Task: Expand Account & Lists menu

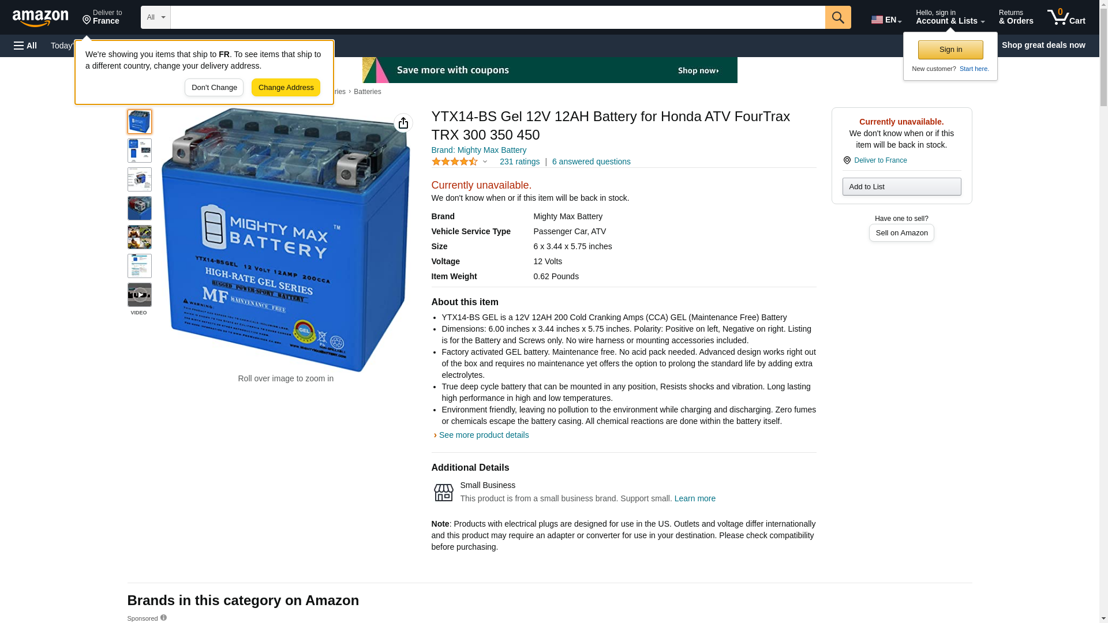Action: [949, 17]
